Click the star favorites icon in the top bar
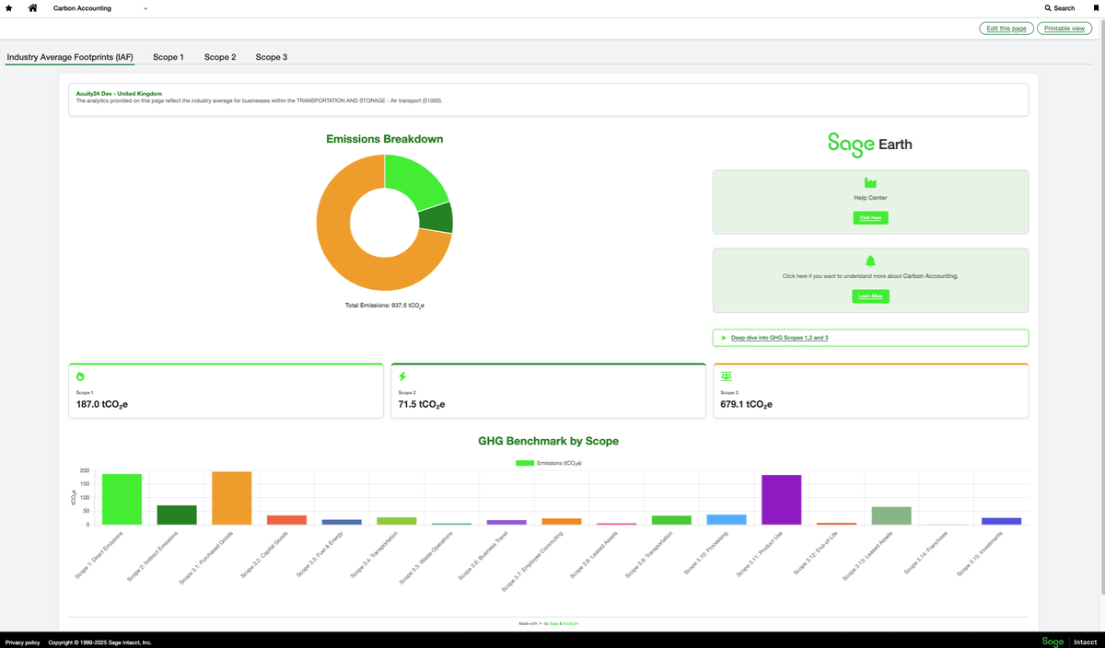Screen dimensions: 1105x648 9,7
